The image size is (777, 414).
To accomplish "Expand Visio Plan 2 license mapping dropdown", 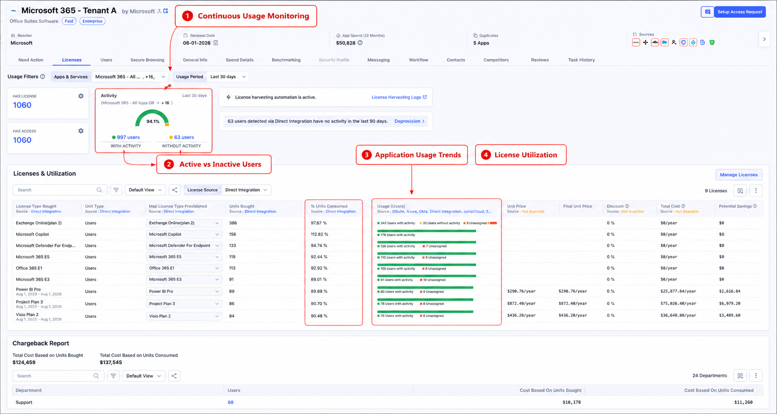I will click(184, 316).
